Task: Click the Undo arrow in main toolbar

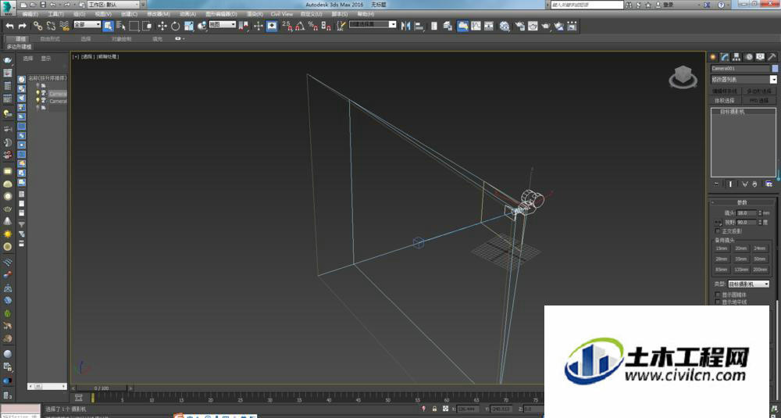Action: pos(9,26)
